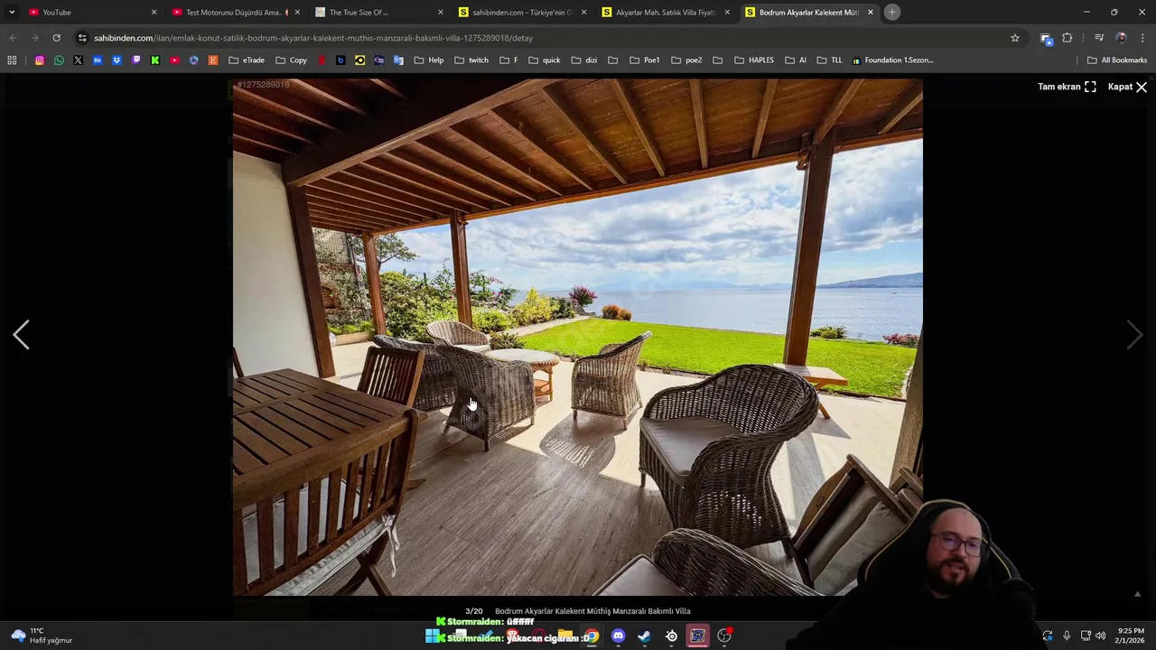The width and height of the screenshot is (1156, 650).
Task: Open the Twitch bookmark icon
Action: point(136,60)
